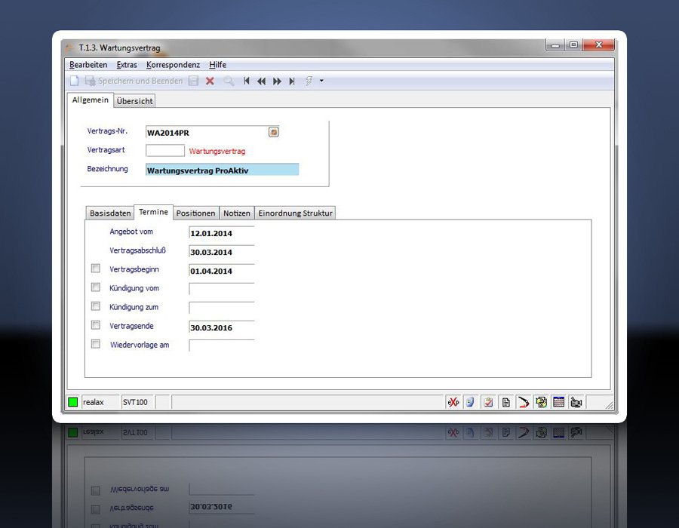Click the lookup icon beside Vertrags-Nr. field
This screenshot has height=528, width=679.
(274, 132)
